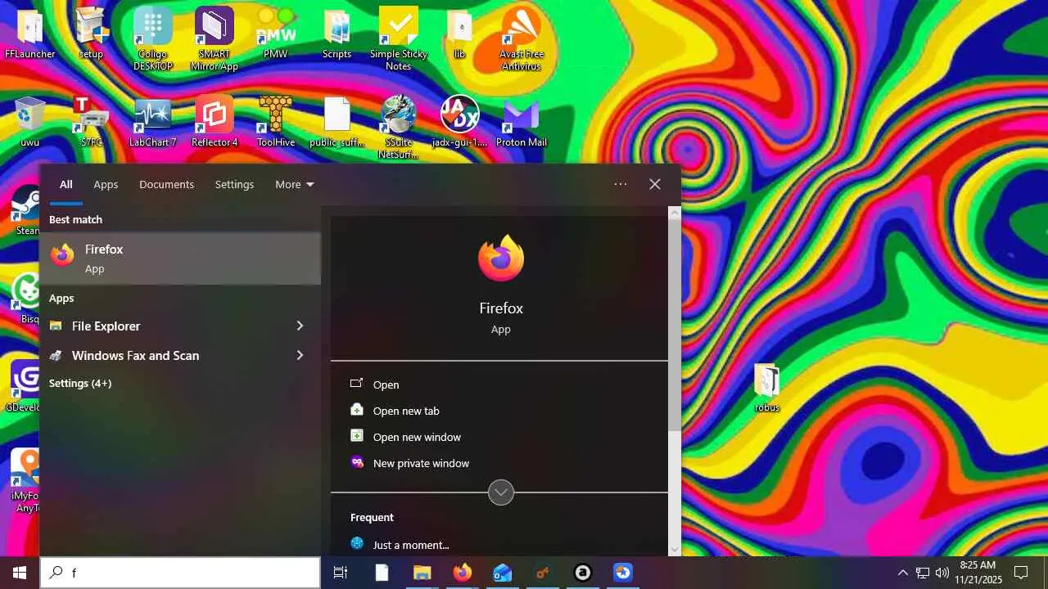Open network status in system tray

tap(923, 573)
